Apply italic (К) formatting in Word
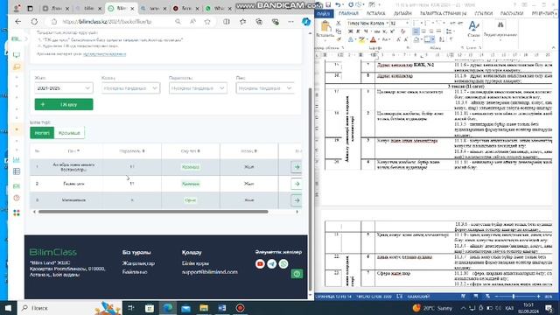The width and height of the screenshot is (560, 315). (x=358, y=31)
